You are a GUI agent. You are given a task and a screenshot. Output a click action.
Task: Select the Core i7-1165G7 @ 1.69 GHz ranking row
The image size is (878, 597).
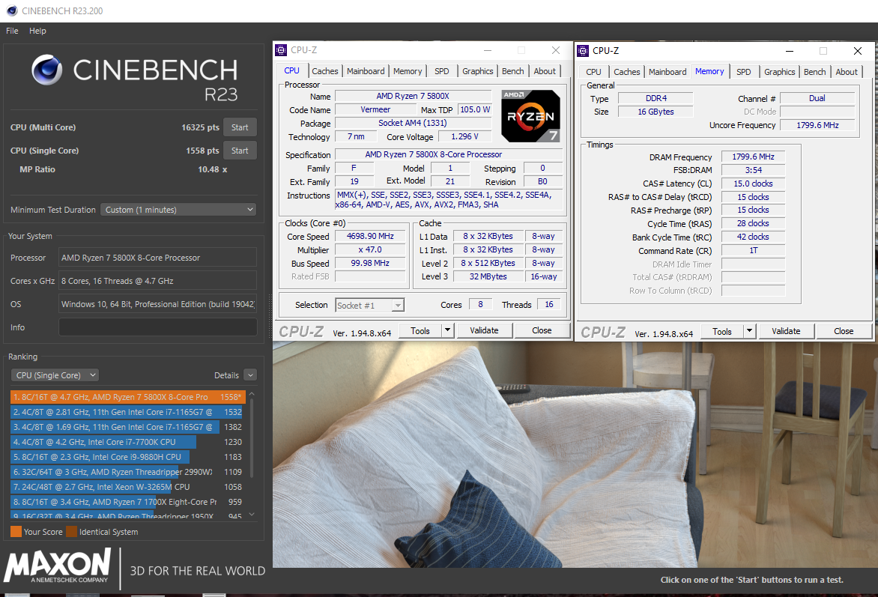127,427
